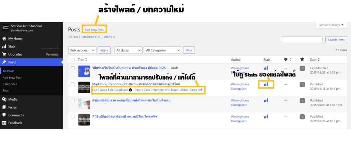
Task: Click Stats bar icon for Marketing Trend post
Action: [x=266, y=84]
